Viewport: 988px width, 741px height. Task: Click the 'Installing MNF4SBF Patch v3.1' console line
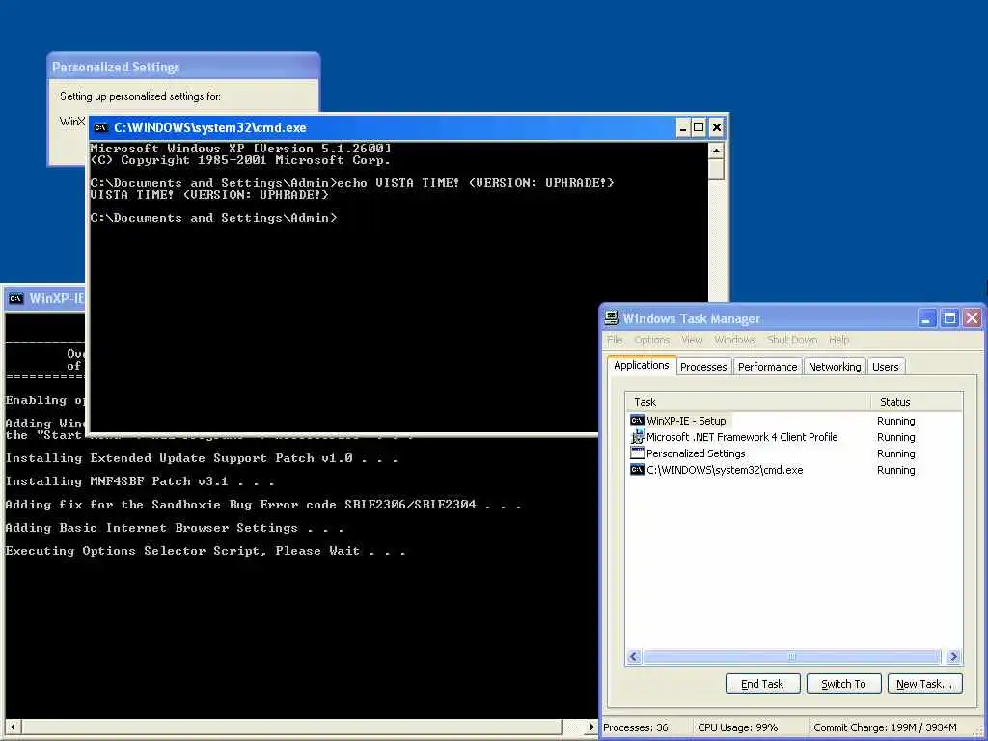click(140, 481)
